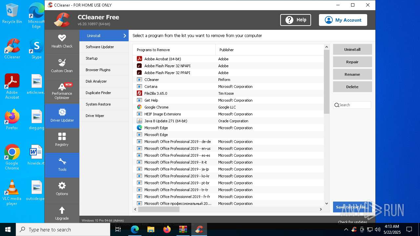Click the Search box in the Uninstall panel
Image resolution: width=420 pixels, height=236 pixels.
pos(352,105)
